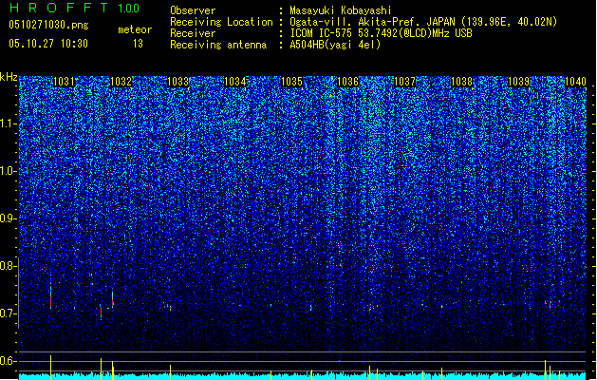Select observer name Masayuki Kobayashi
The image size is (597, 380).
click(x=341, y=10)
